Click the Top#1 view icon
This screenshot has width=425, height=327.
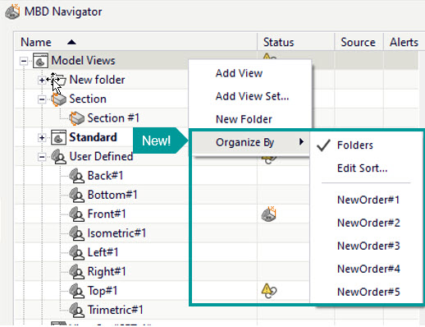pos(76,291)
